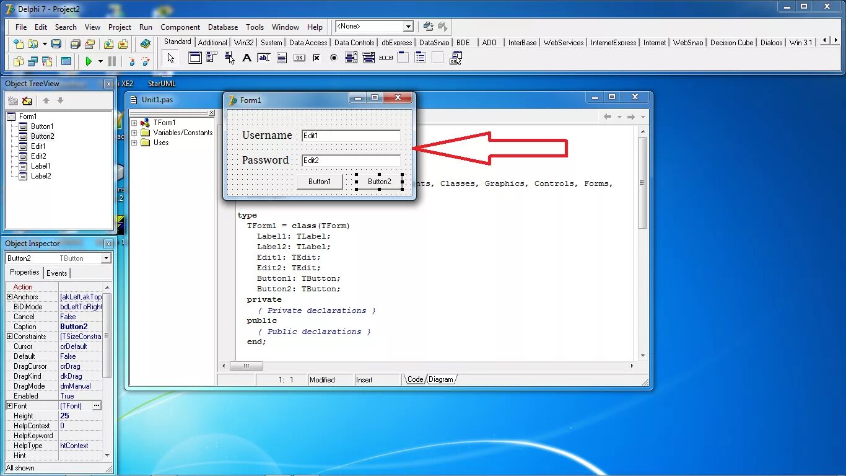The image size is (846, 476).
Task: Open Help contents book icon
Action: tap(146, 44)
